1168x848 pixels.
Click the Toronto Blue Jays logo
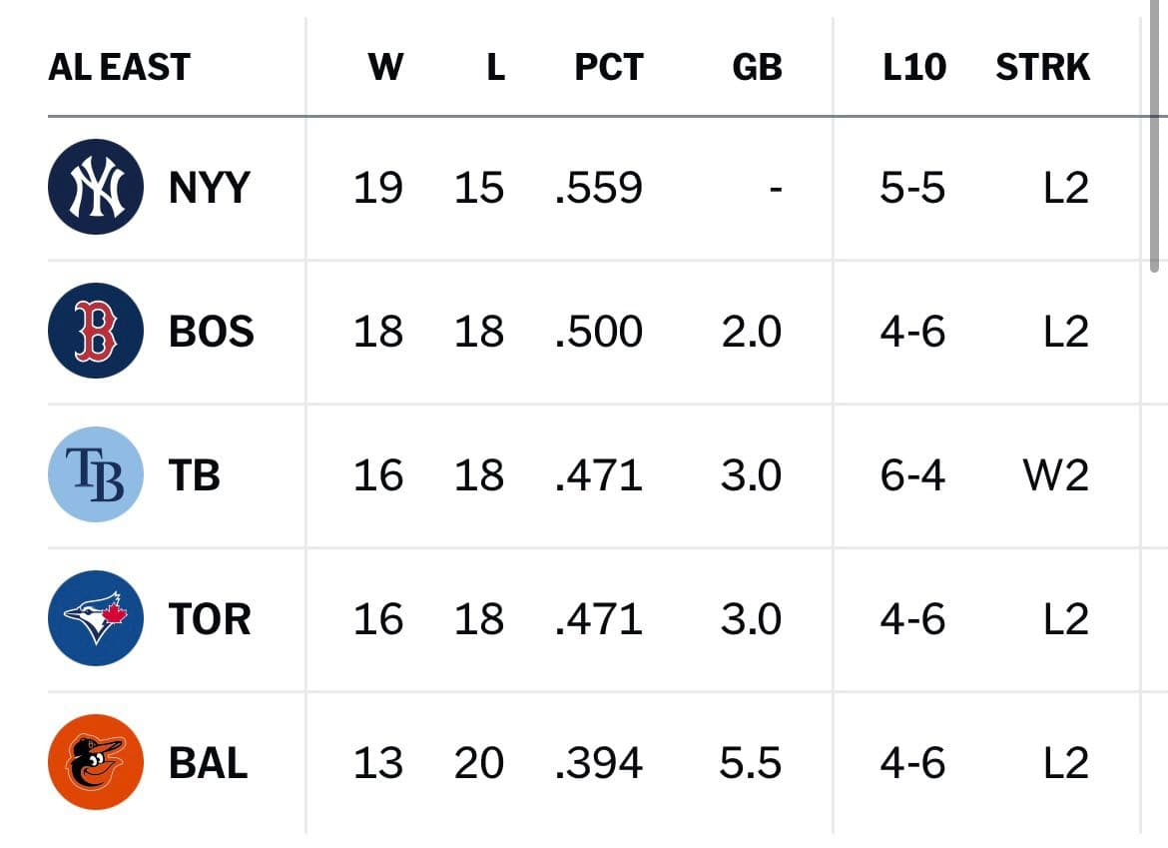tap(97, 618)
